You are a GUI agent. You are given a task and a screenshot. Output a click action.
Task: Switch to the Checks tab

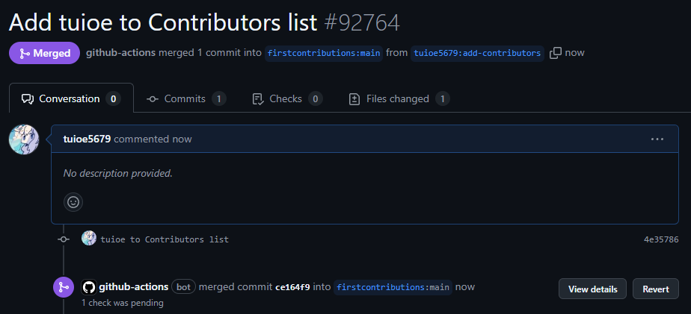click(x=287, y=98)
